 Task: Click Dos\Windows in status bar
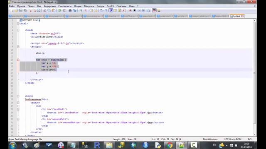[x=210, y=139]
